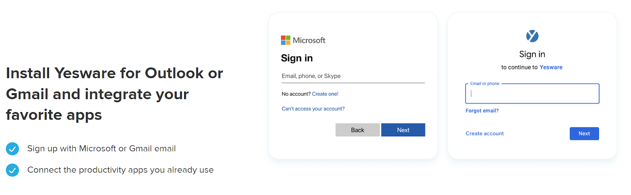Click the Microsoft four-square logo
This screenshot has width=631, height=195.
286,40
